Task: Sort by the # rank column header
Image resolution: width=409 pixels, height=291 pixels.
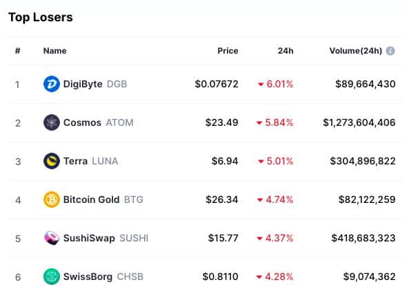Action: point(17,51)
